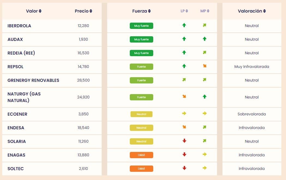Click Ecoener's yellow long-term sideways arrow
This screenshot has width=286, height=180.
pos(184,113)
